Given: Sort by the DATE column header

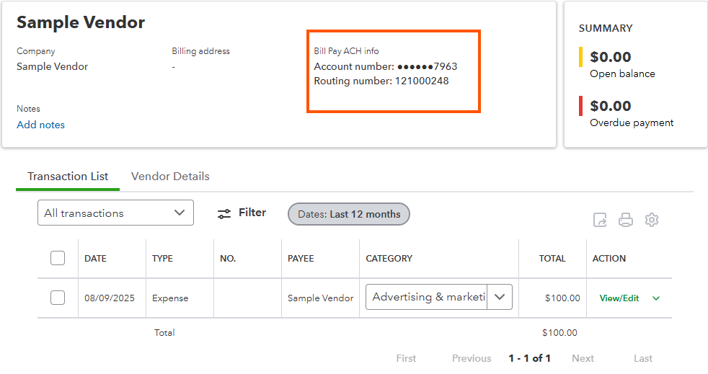Looking at the screenshot, I should [95, 259].
